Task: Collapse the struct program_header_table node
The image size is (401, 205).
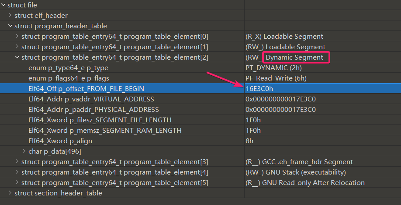Action: click(10, 26)
